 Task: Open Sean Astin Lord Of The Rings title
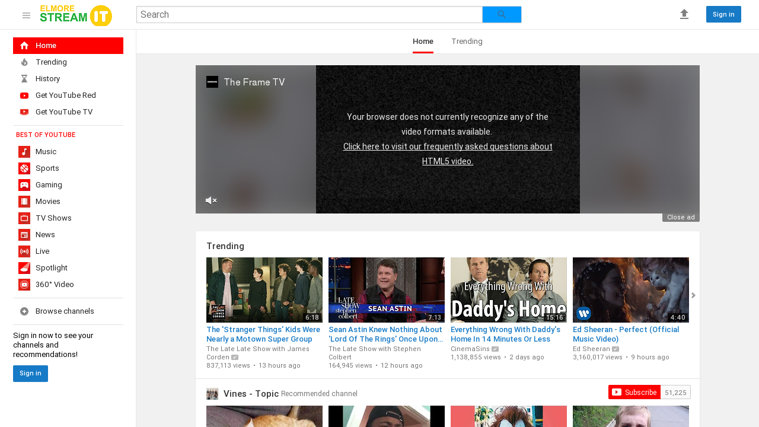pos(386,334)
